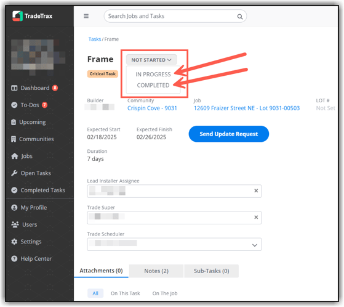
Task: Go to Jobs in sidebar
Action: click(x=26, y=156)
